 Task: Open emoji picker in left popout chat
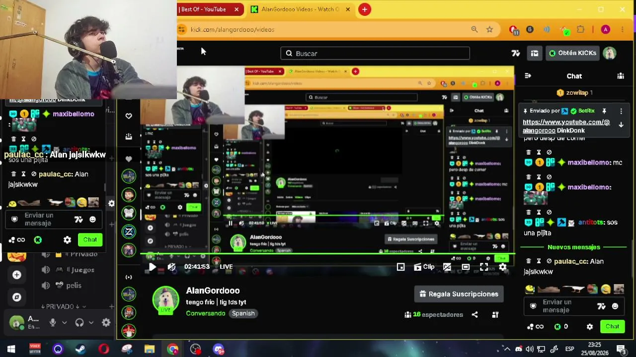92,219
